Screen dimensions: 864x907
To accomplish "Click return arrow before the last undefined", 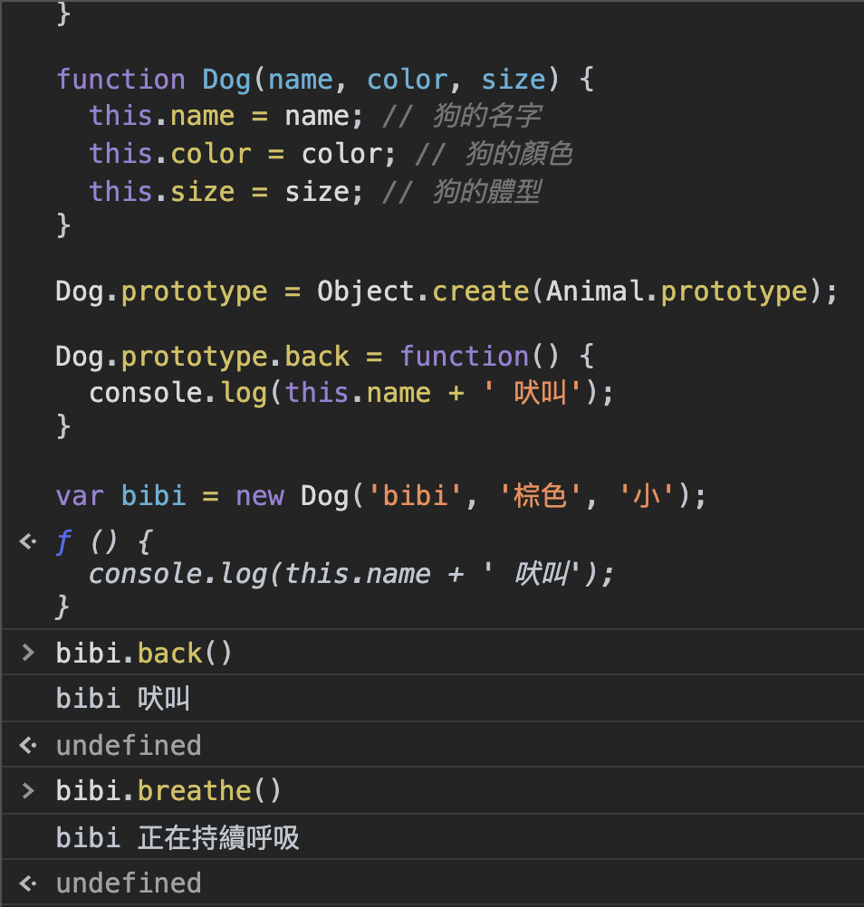I will click(x=28, y=883).
